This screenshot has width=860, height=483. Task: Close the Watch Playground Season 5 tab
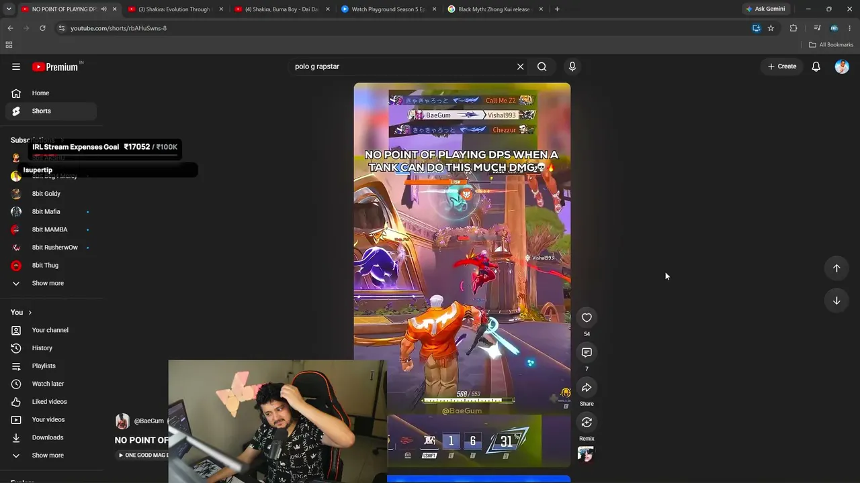[434, 9]
